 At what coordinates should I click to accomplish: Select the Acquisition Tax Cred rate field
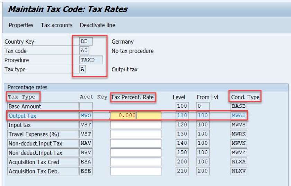pos(135,162)
